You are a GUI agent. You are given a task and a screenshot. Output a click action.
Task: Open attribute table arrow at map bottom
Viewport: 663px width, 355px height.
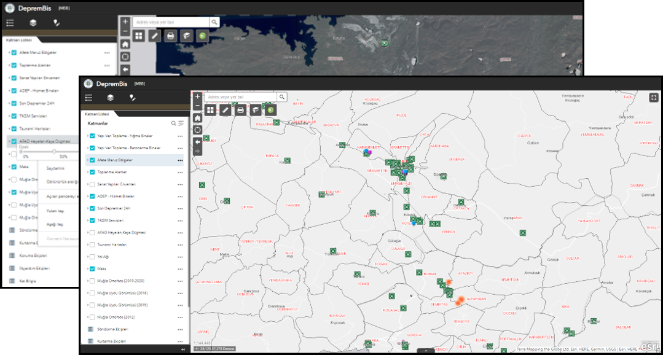(x=426, y=350)
